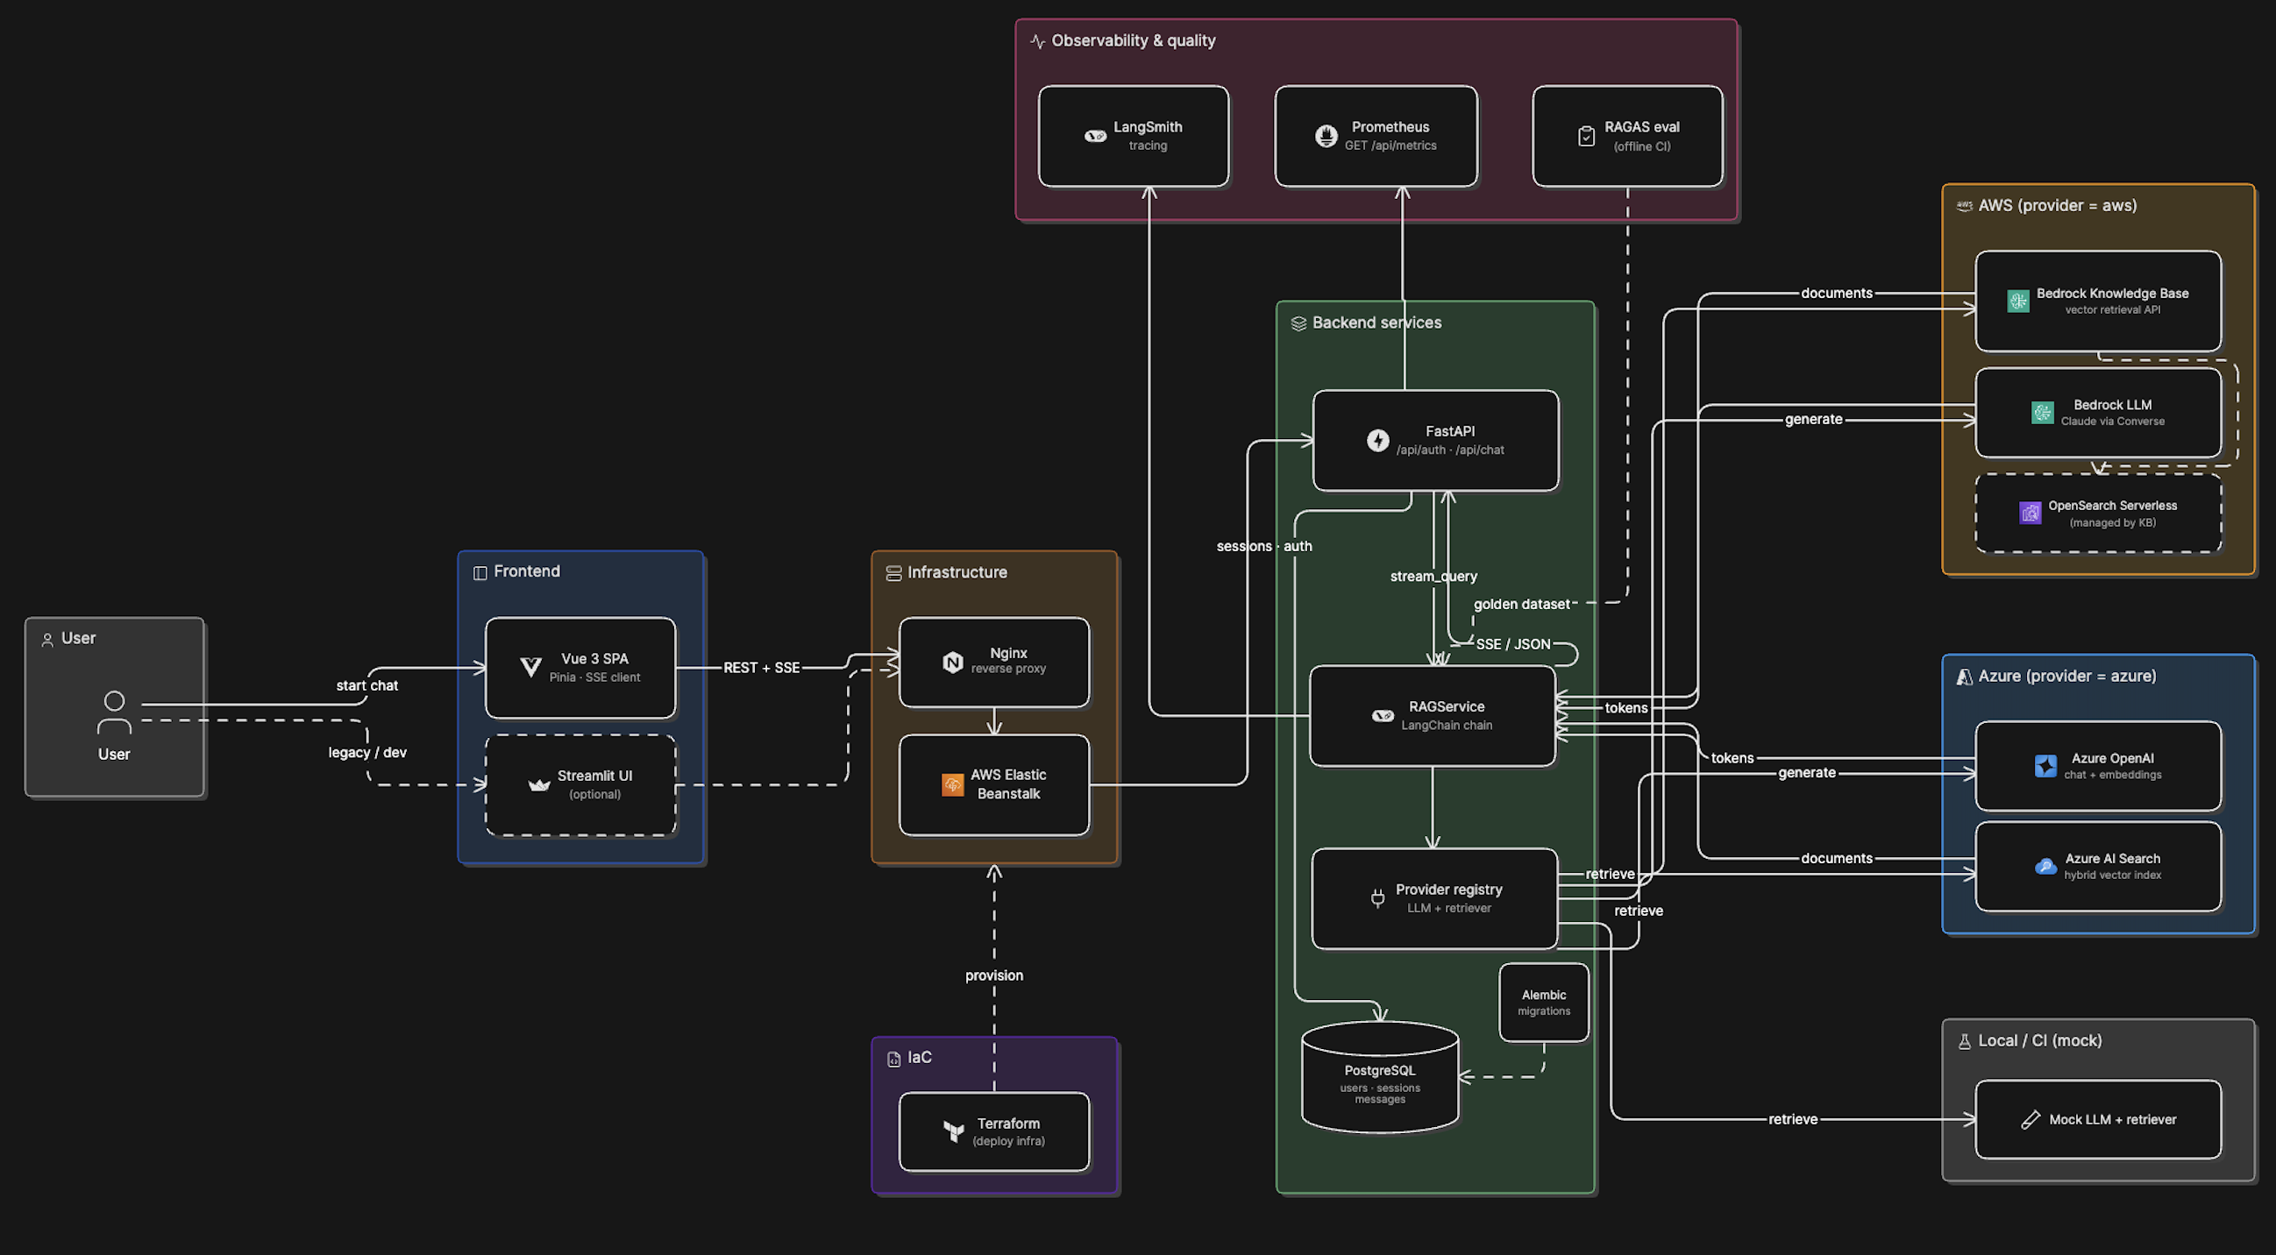The image size is (2276, 1255).
Task: Click the Observability & quality pulse icon
Action: 1037,41
